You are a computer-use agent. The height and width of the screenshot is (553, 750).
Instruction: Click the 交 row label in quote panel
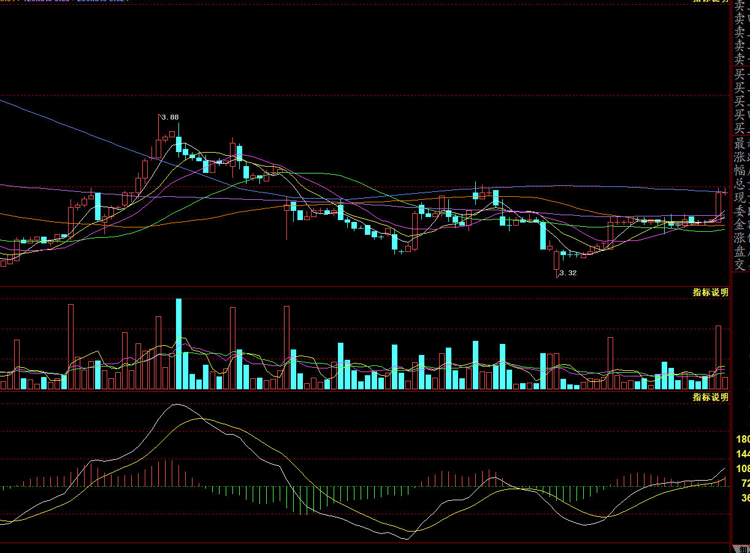tap(741, 265)
